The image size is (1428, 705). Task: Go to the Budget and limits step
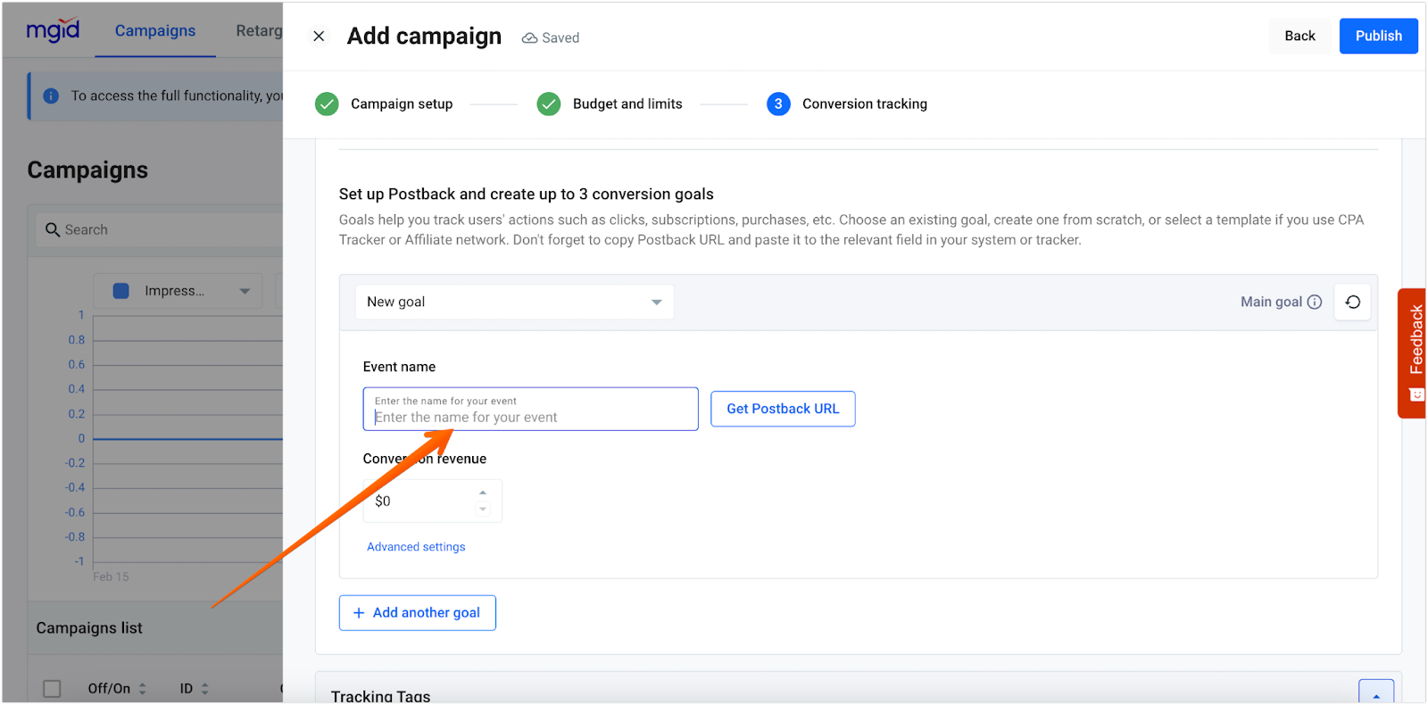click(627, 104)
